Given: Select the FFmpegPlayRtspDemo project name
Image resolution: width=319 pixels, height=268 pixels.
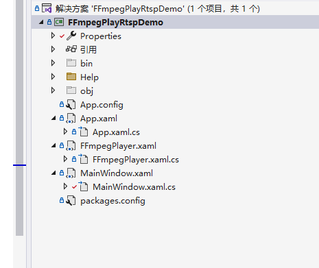Looking at the screenshot, I should pyautogui.click(x=115, y=23).
